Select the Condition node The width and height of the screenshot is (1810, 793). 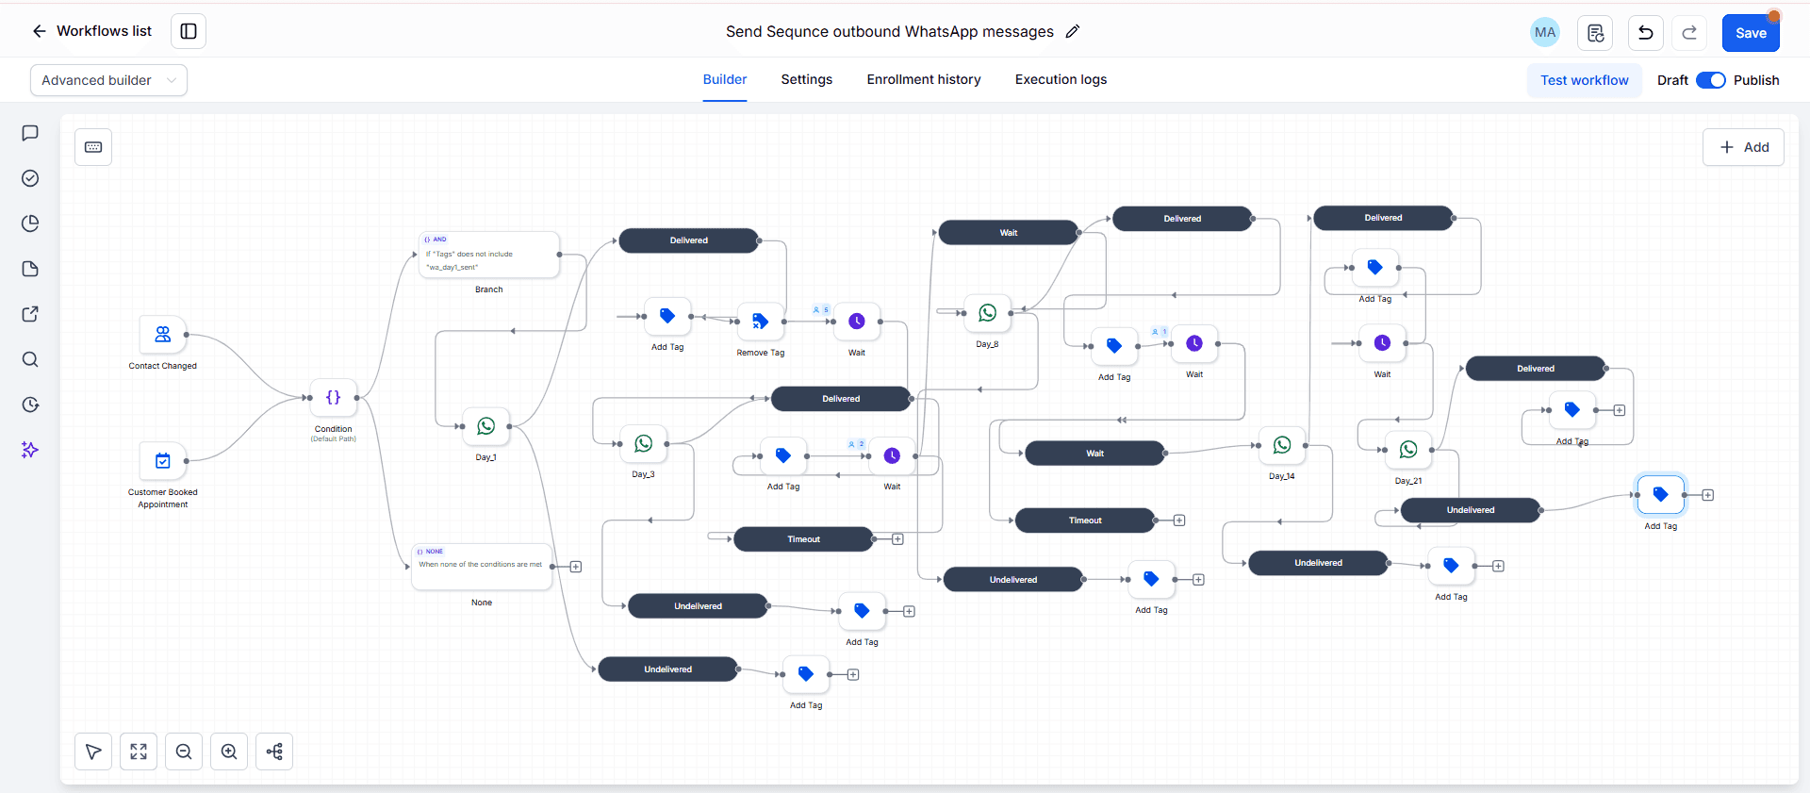(x=334, y=398)
